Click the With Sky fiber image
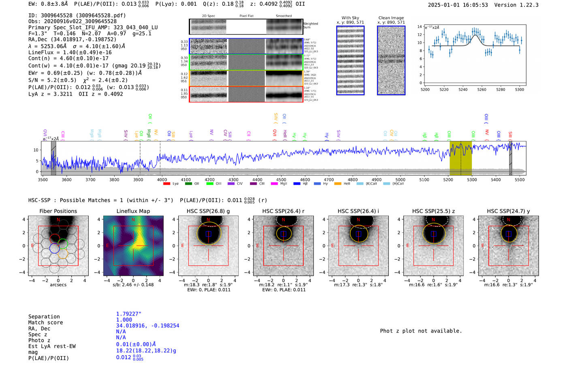The image size is (567, 386). click(x=350, y=60)
